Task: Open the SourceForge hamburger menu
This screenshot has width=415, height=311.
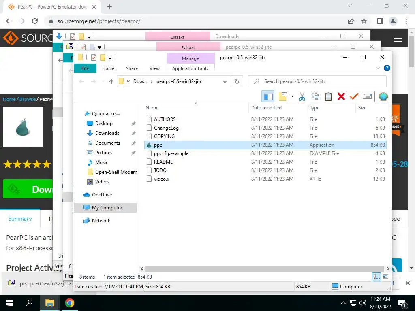Action: (x=398, y=39)
